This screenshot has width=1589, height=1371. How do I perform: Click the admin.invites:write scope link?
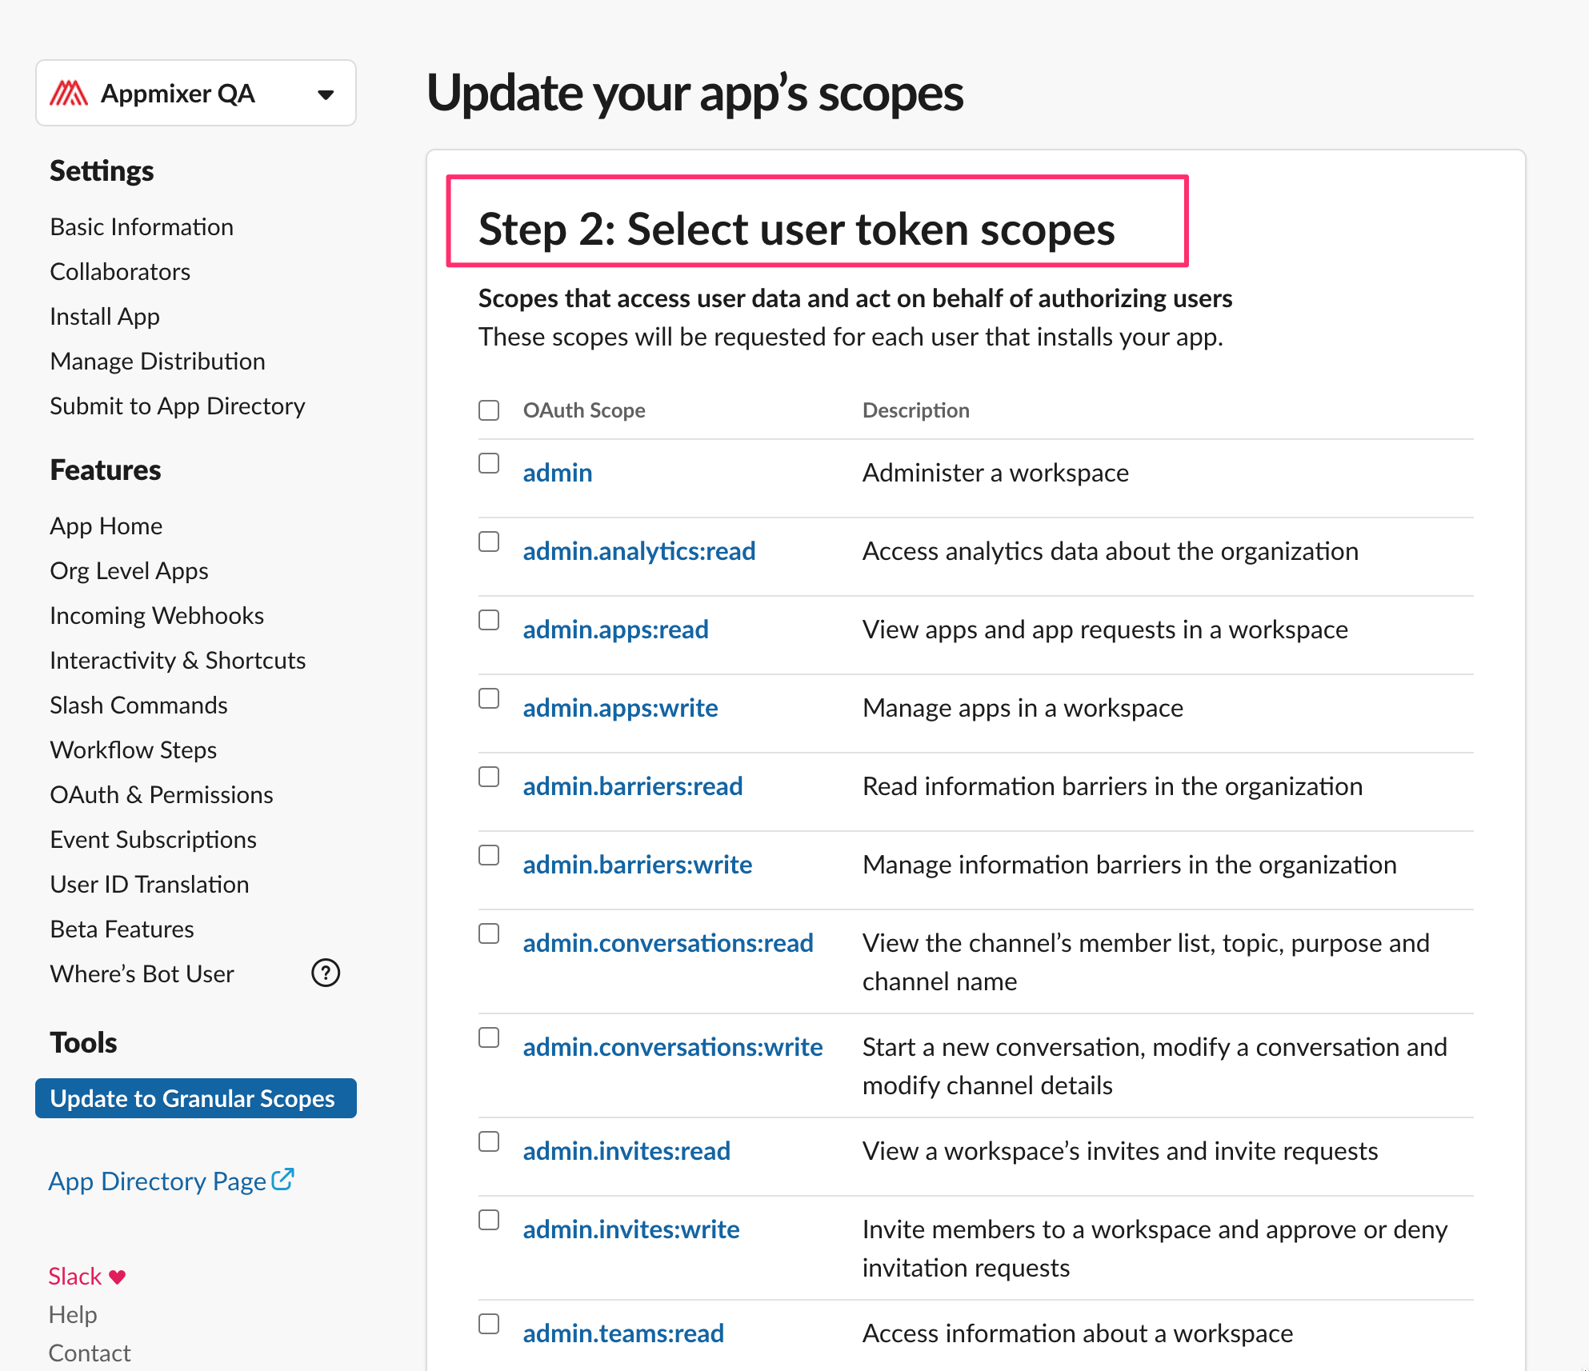(x=631, y=1229)
